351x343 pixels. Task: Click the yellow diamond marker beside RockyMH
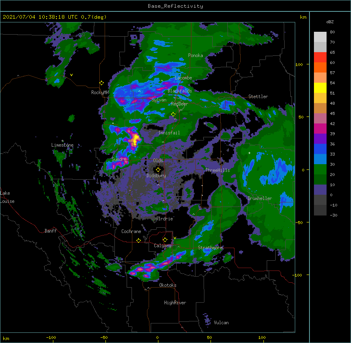click(102, 83)
